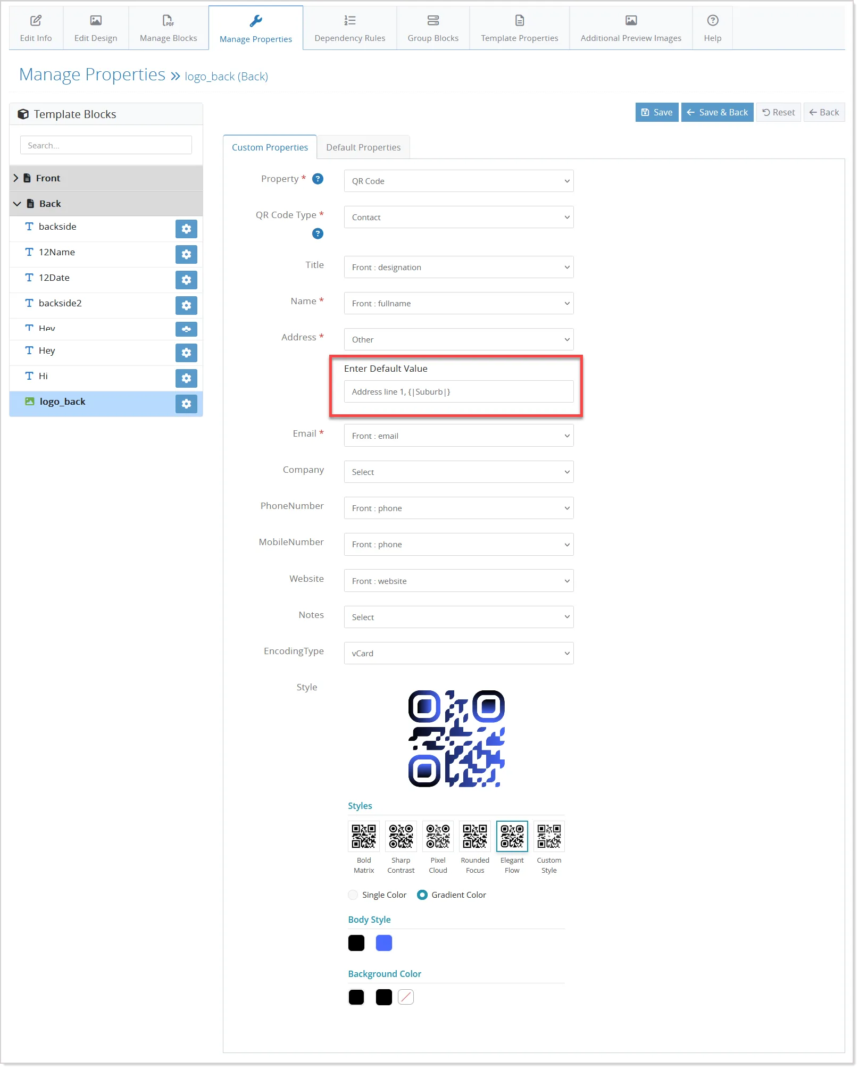Viewport: 859px width, 1069px height.
Task: Select Gradient Color radio option
Action: click(x=422, y=895)
